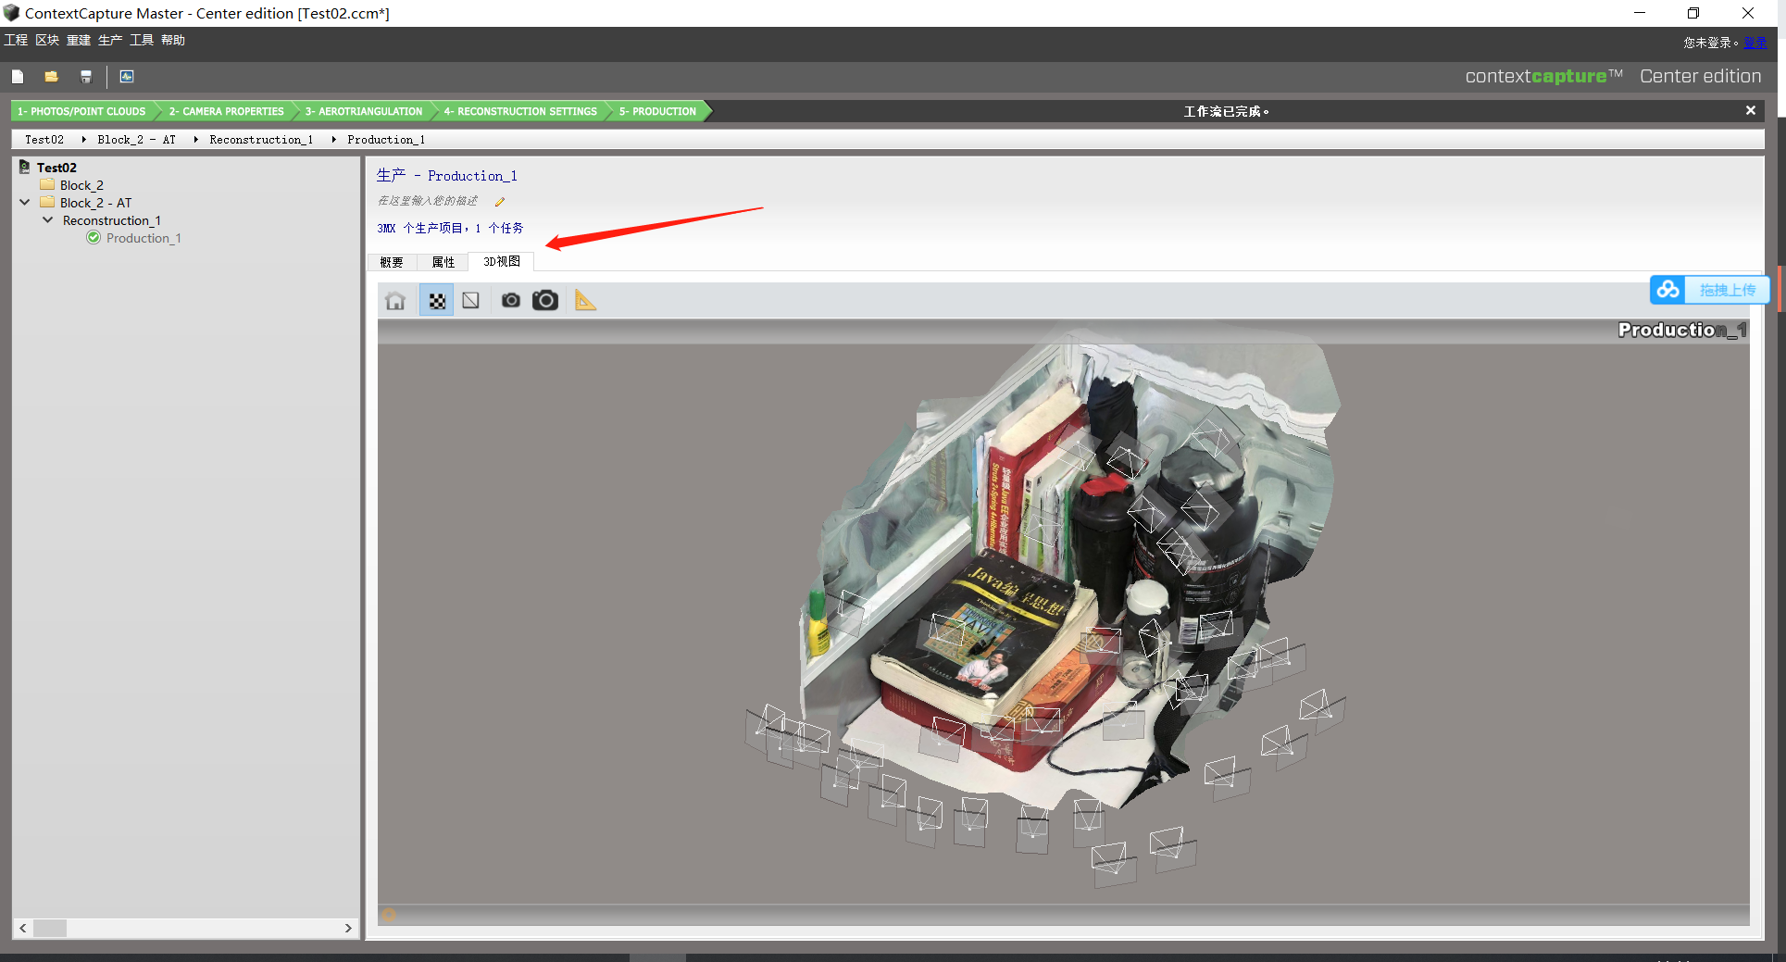
Task: Go to step 4- Reconstruction Settings
Action: click(x=520, y=111)
